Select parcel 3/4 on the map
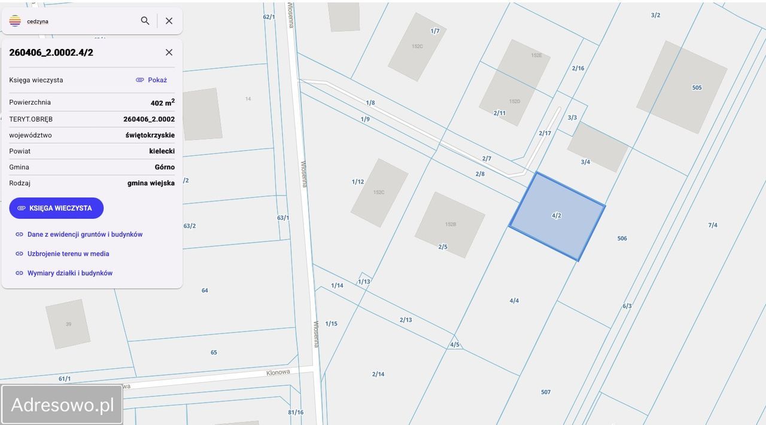 [x=585, y=162]
